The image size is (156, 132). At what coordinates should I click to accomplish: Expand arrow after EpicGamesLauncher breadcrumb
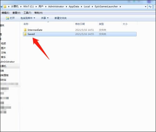(120, 7)
